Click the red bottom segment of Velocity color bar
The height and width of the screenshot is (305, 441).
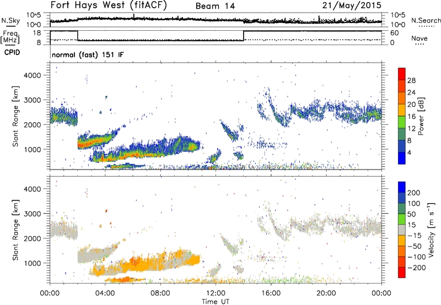(402, 273)
